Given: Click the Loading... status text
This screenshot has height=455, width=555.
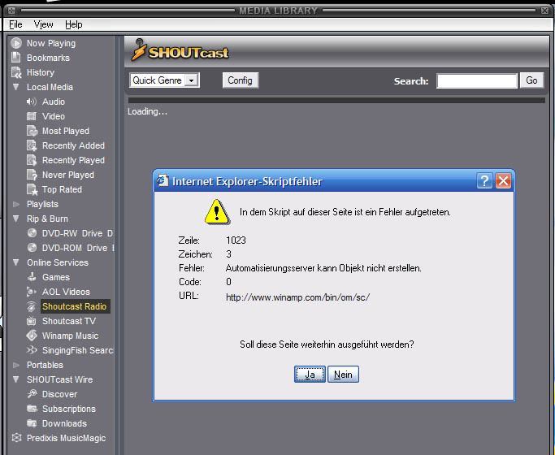Looking at the screenshot, I should point(147,111).
